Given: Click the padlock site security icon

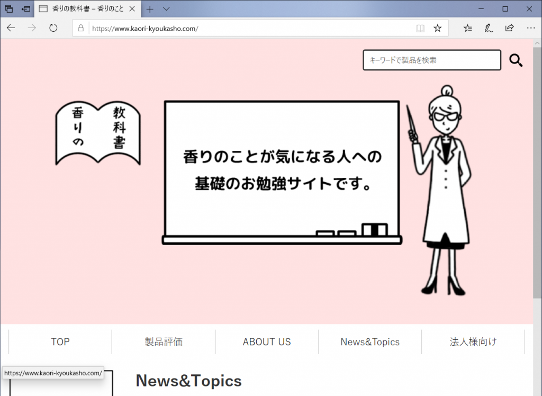Looking at the screenshot, I should pyautogui.click(x=80, y=28).
